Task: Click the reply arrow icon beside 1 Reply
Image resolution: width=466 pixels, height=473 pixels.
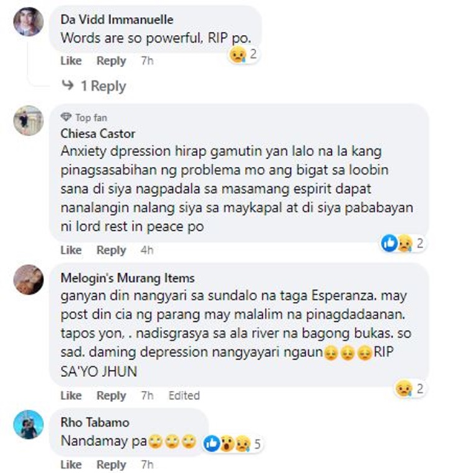Action: (68, 85)
